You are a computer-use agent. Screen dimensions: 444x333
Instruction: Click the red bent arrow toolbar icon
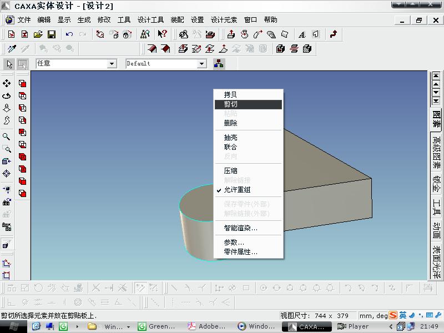click(334, 34)
